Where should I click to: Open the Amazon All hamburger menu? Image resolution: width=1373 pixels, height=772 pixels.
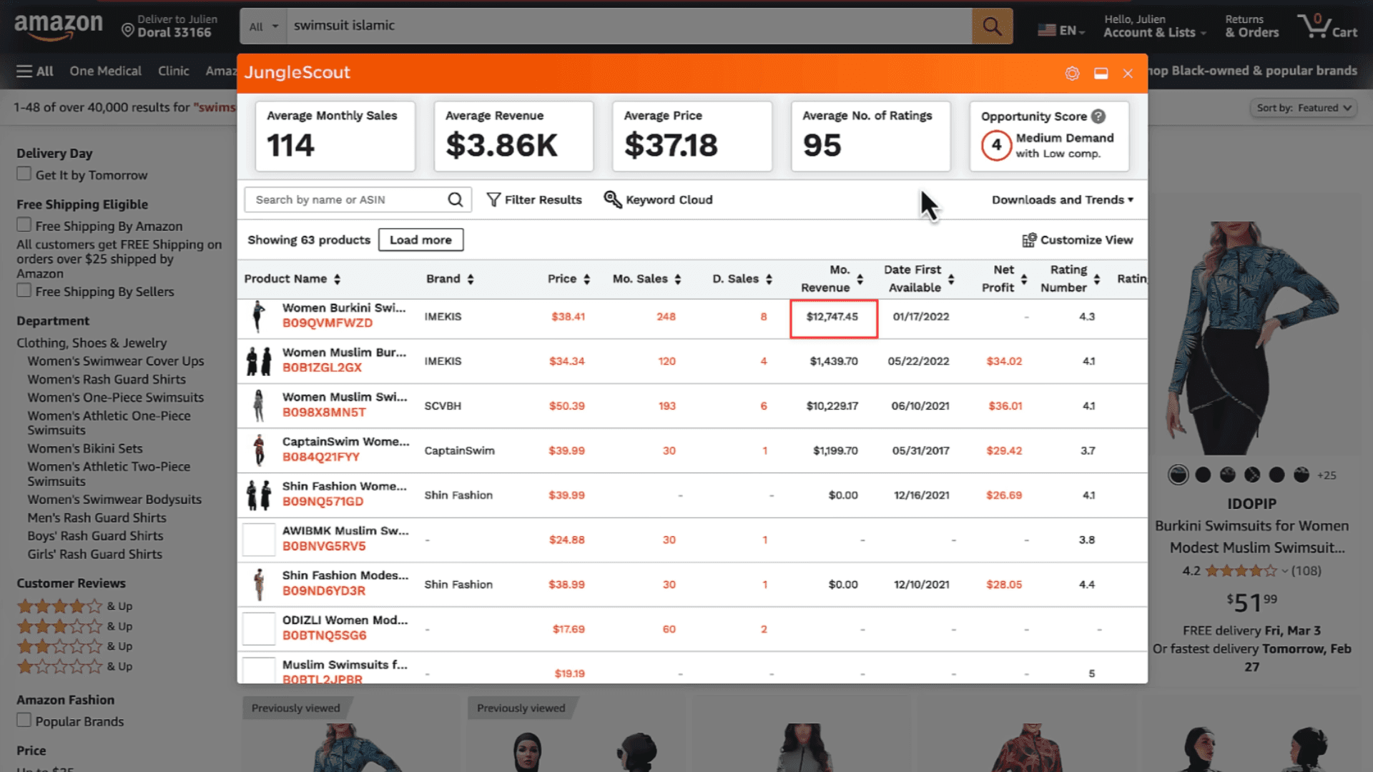click(x=35, y=71)
